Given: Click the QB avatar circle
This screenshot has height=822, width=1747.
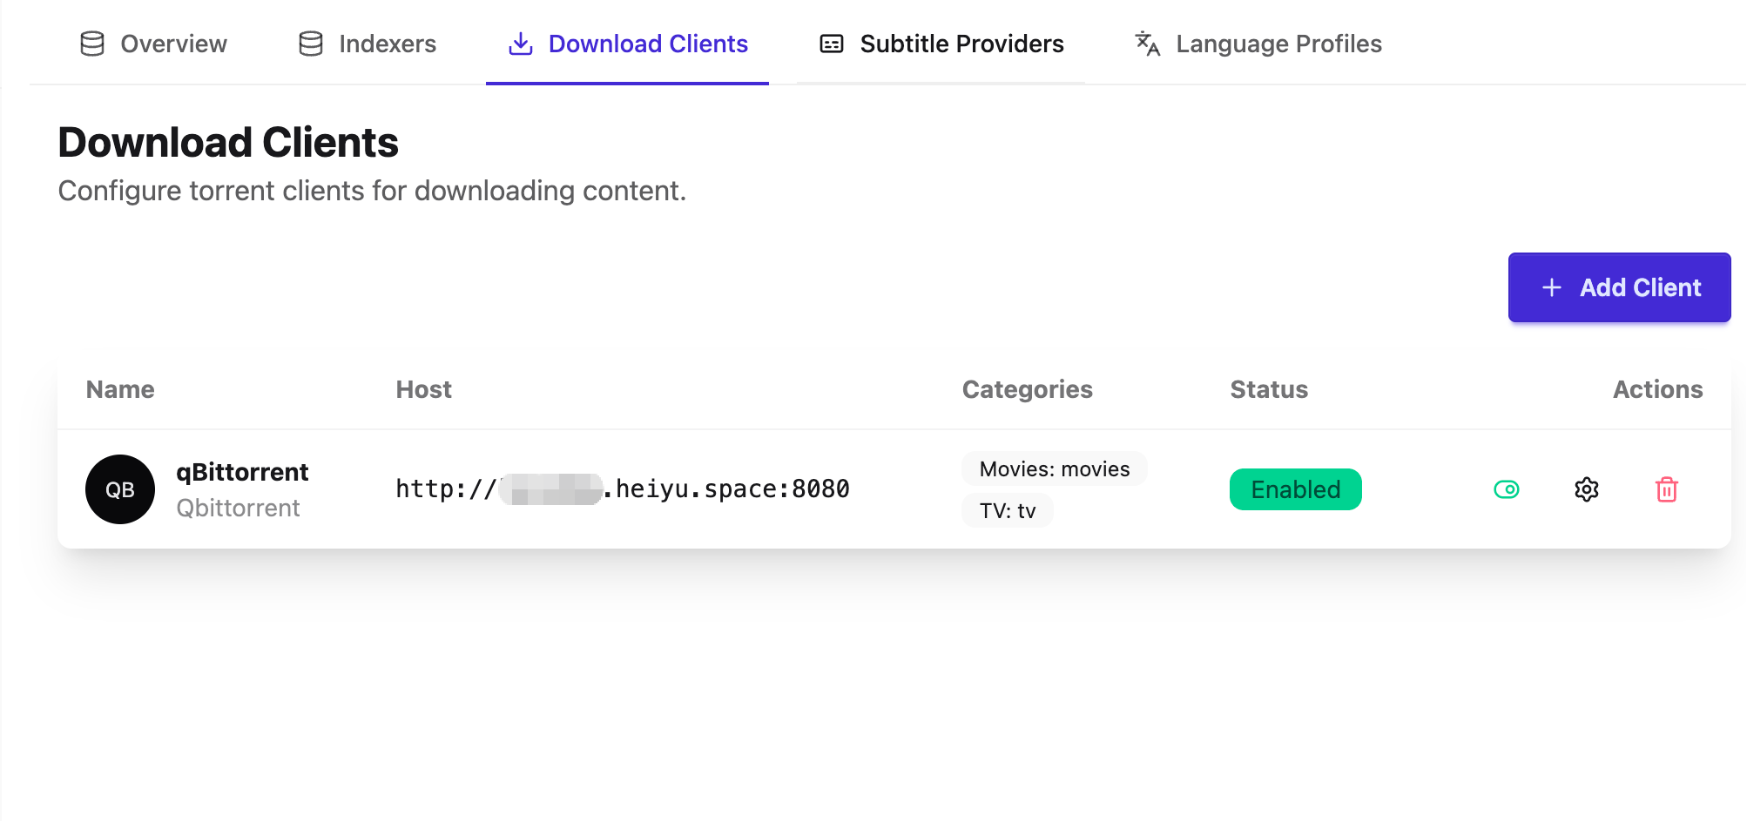Looking at the screenshot, I should tap(120, 489).
